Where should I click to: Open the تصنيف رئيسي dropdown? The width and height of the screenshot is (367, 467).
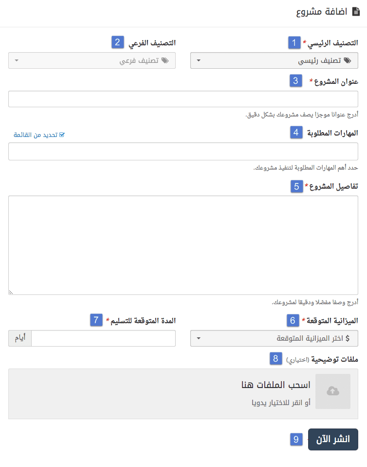(274, 61)
